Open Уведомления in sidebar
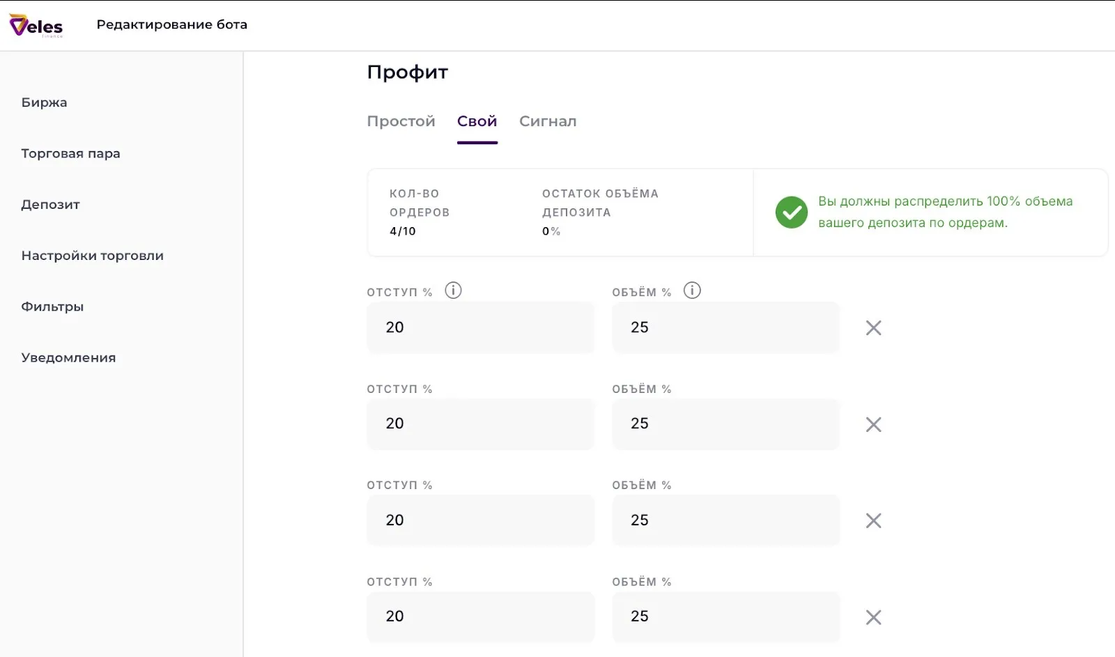This screenshot has width=1115, height=657. 68,358
